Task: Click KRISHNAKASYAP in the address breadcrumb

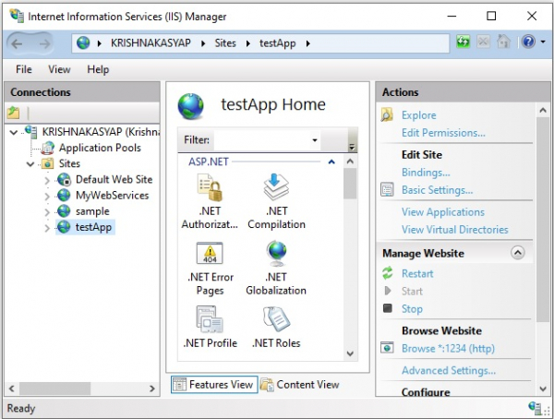Action: coord(151,43)
